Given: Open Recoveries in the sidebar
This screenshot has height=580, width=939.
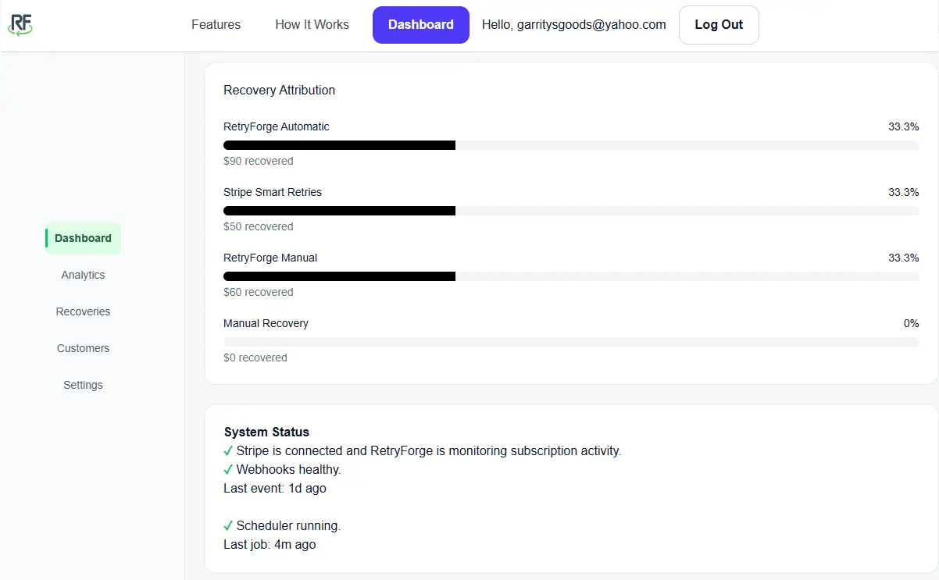Looking at the screenshot, I should [83, 311].
